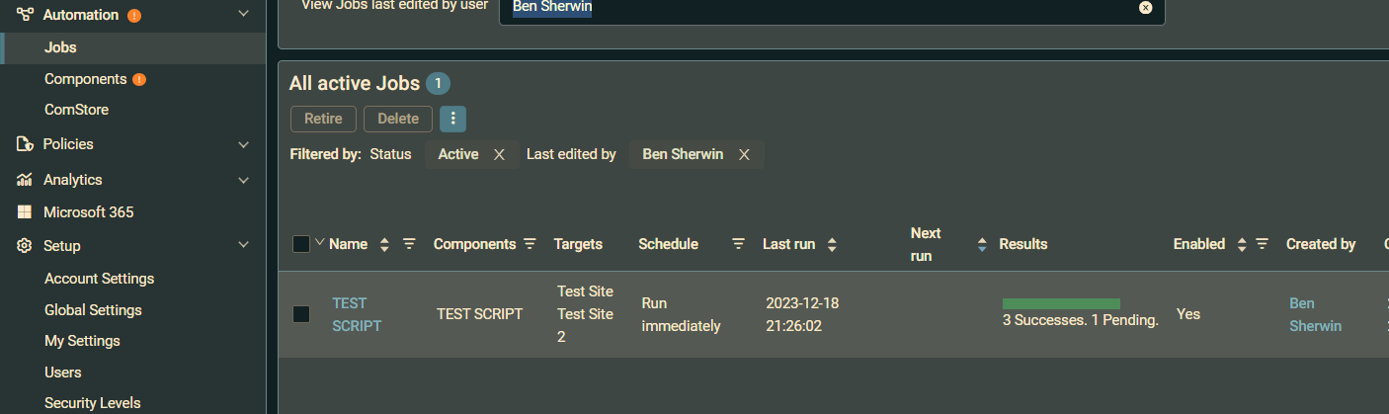Image resolution: width=1389 pixels, height=414 pixels.
Task: Filter the Schedule column
Action: tap(738, 244)
